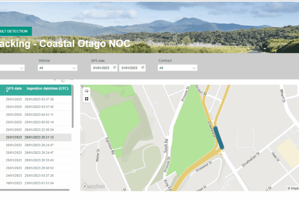The image size is (299, 199).
Task: Click GPS date sort arrow in header
Action: tap(7, 92)
